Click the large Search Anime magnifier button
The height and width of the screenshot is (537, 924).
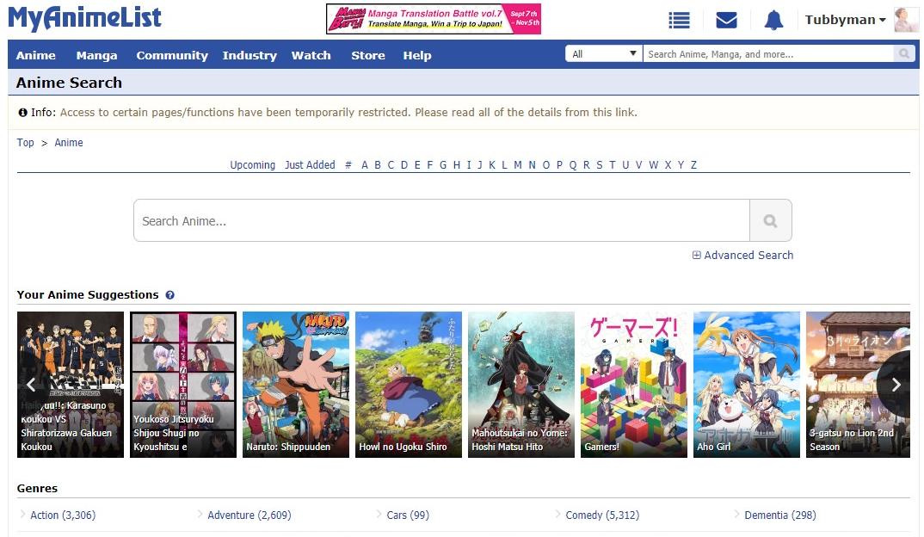770,221
